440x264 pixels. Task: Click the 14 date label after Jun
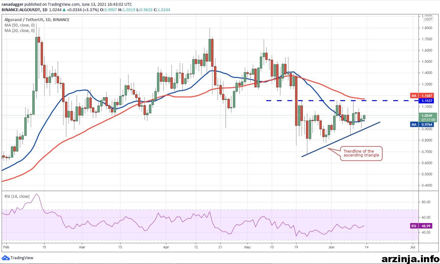(x=366, y=247)
